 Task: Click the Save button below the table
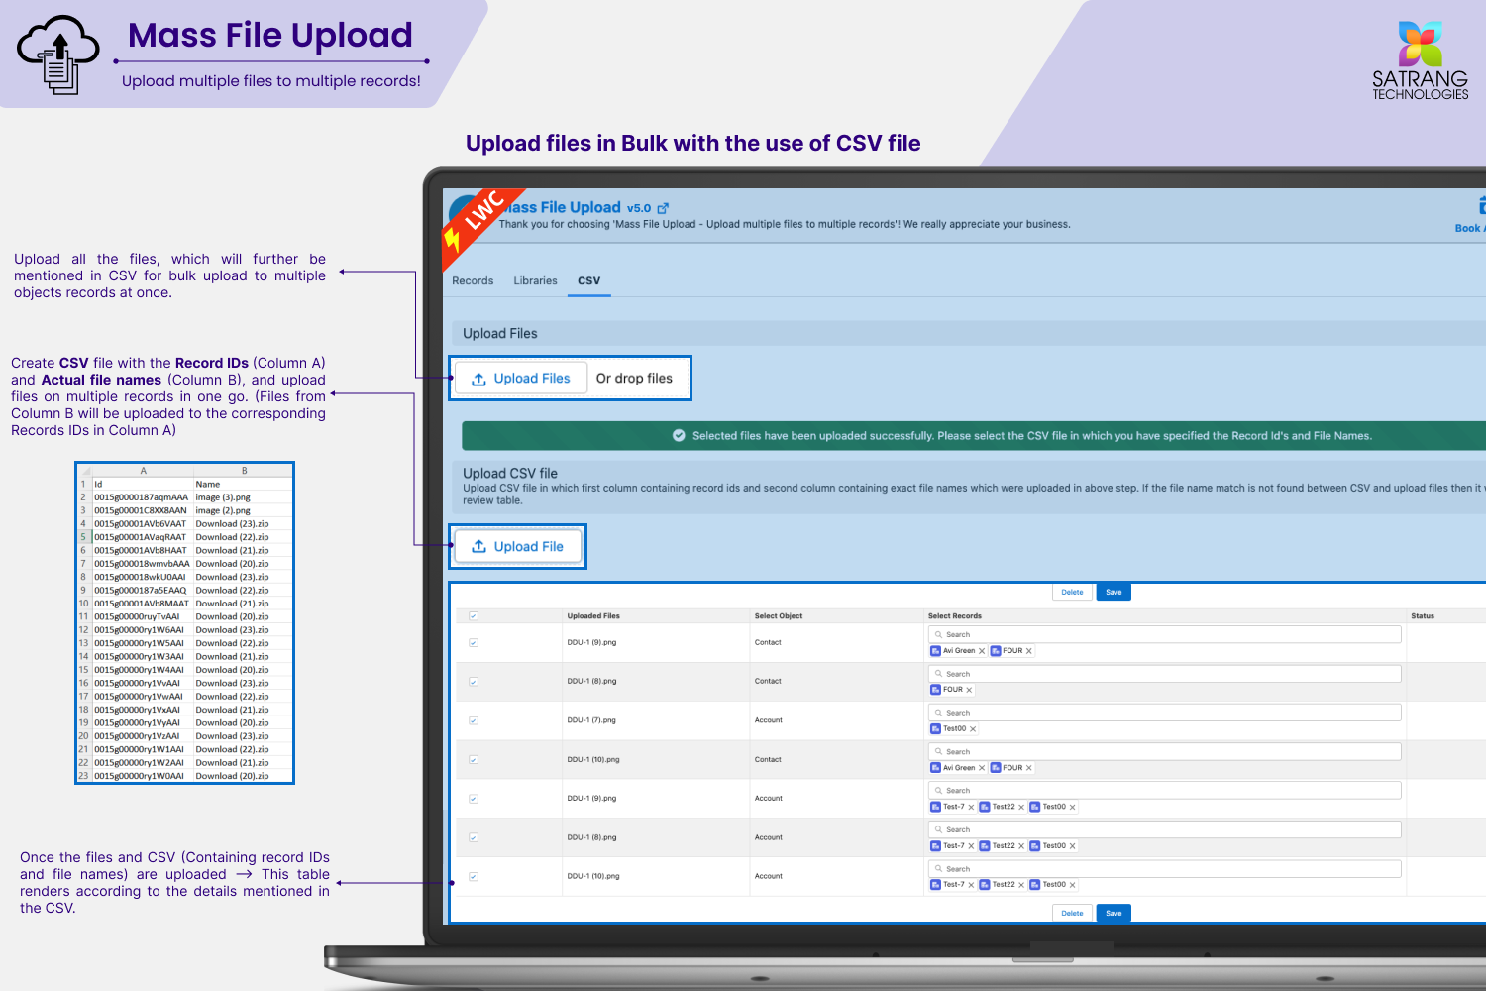coord(1114,914)
